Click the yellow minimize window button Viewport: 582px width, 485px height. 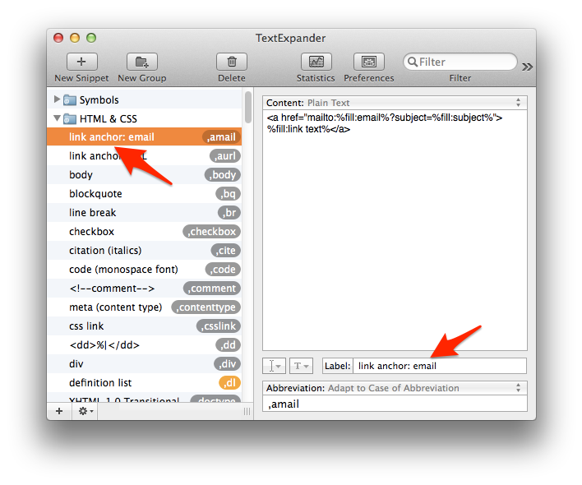pyautogui.click(x=75, y=38)
